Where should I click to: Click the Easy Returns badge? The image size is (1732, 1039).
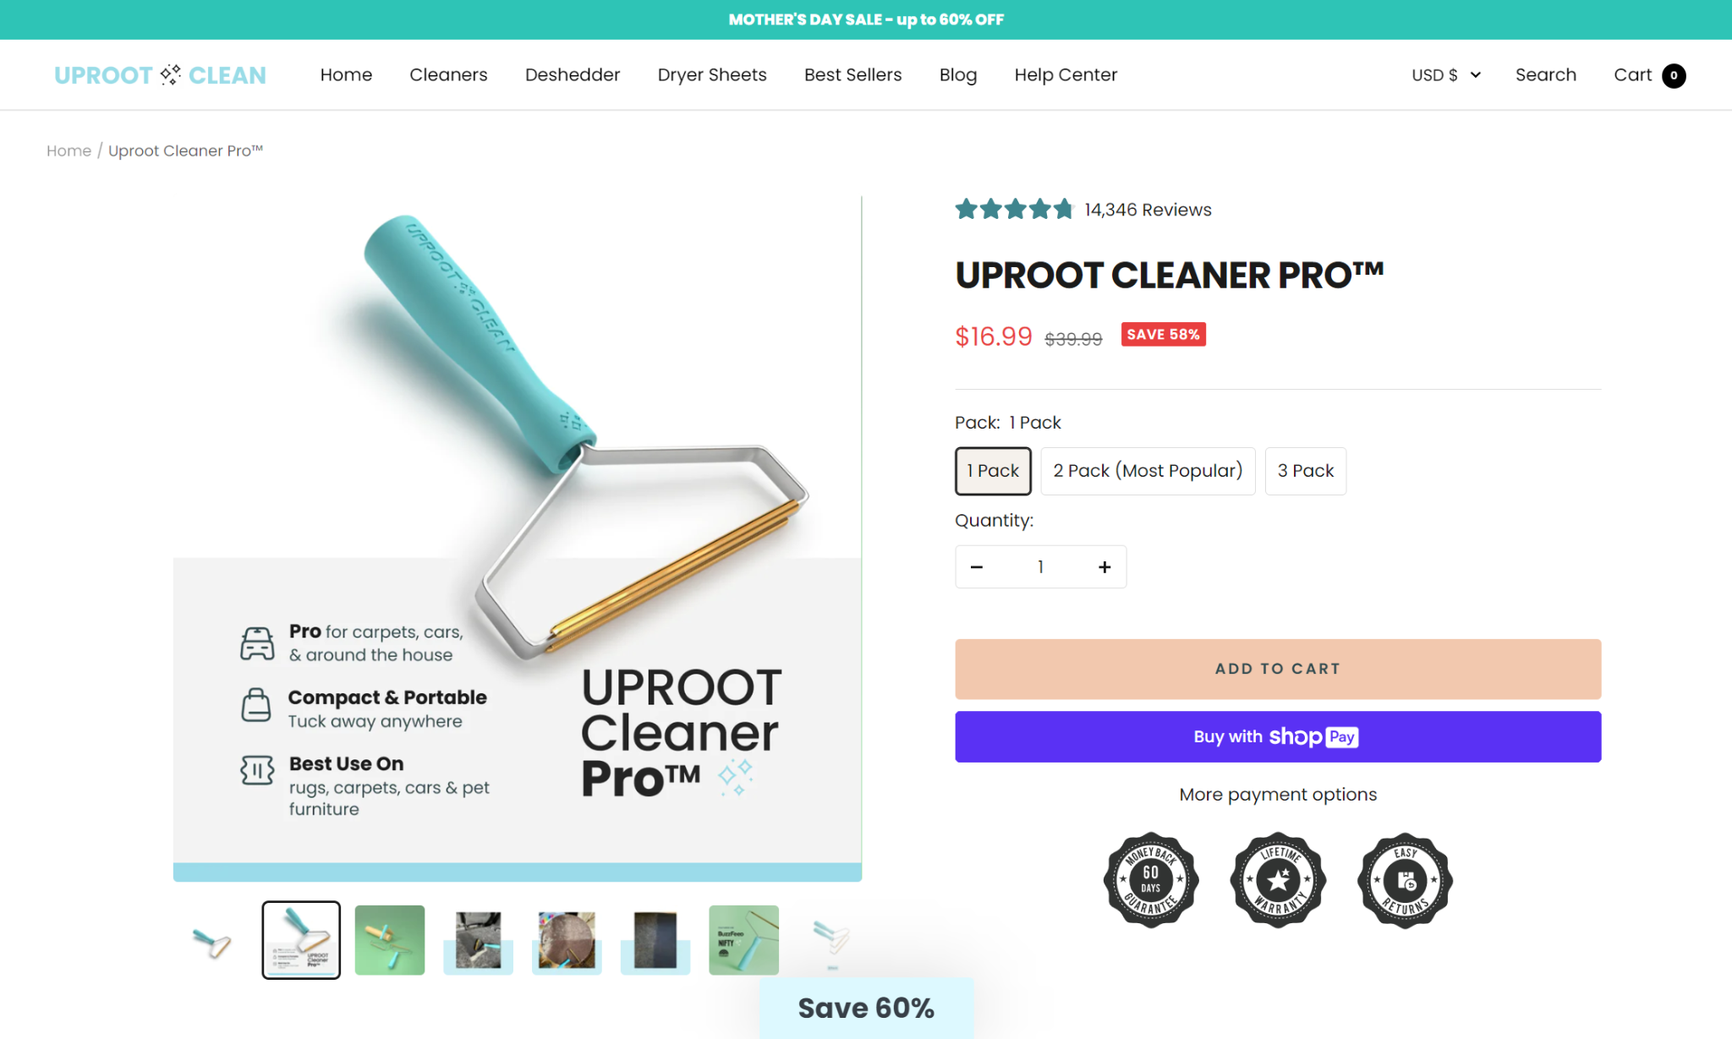1404,880
